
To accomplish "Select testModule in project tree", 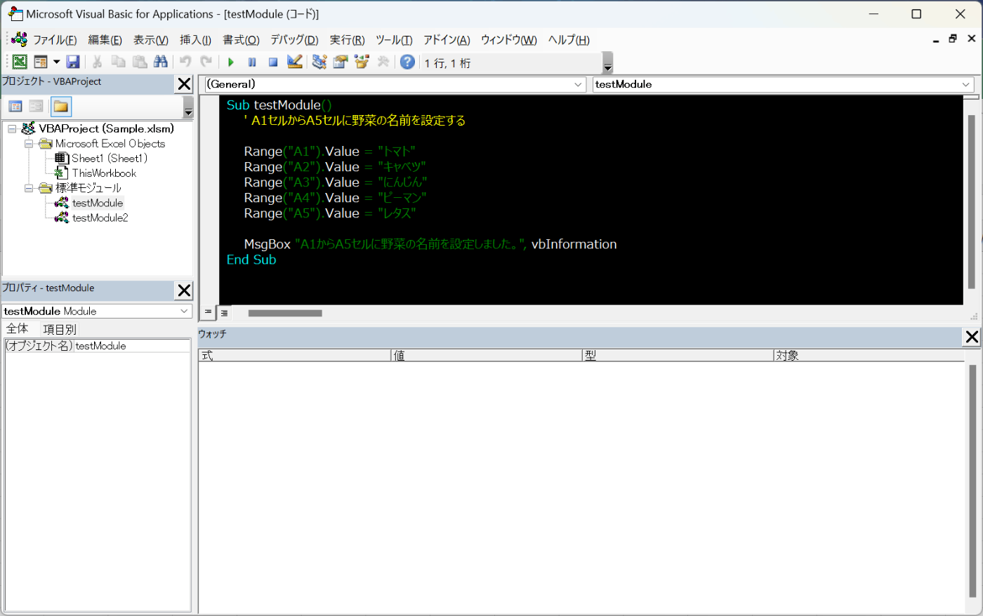I will point(98,203).
